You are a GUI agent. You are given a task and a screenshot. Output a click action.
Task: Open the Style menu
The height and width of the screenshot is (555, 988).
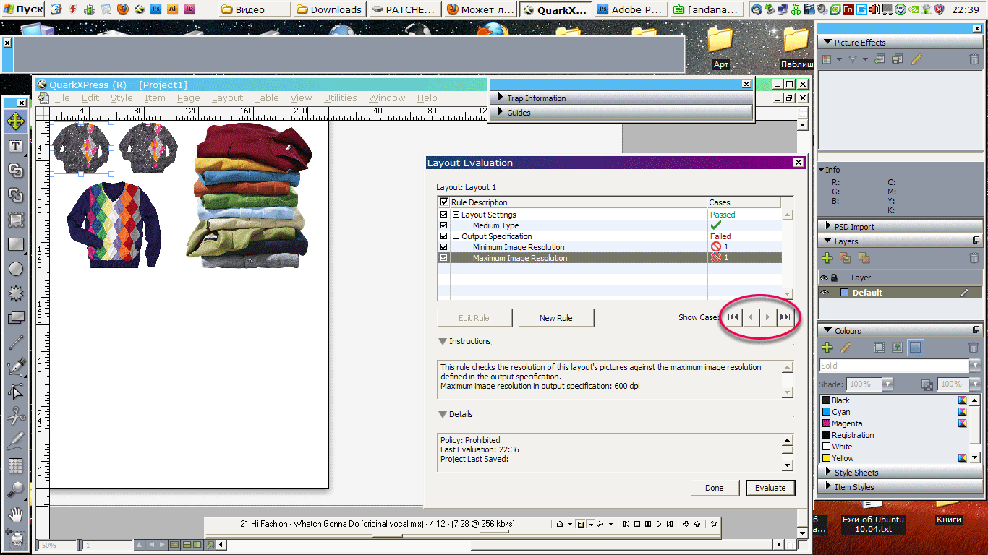click(122, 98)
